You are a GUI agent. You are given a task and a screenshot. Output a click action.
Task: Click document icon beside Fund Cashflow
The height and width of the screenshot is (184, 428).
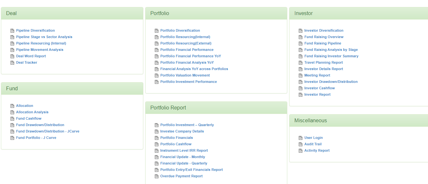pyautogui.click(x=13, y=119)
